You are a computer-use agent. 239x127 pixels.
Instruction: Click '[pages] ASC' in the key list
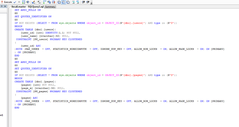pos(29,98)
